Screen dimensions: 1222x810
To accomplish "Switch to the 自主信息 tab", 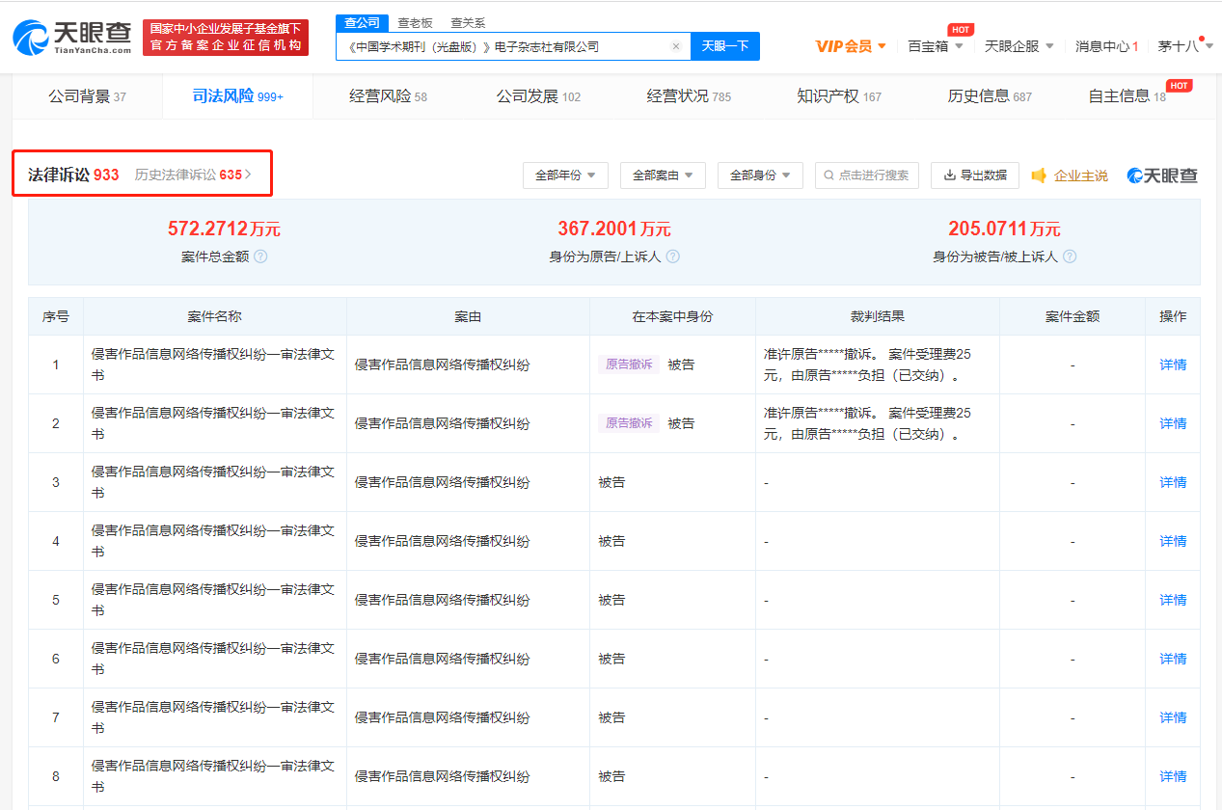I will point(1127,96).
